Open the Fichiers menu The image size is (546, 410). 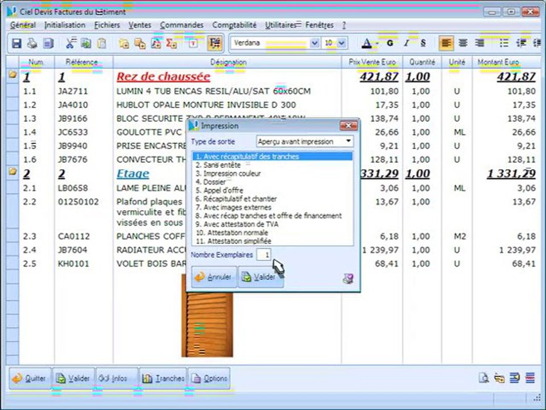[x=107, y=25]
